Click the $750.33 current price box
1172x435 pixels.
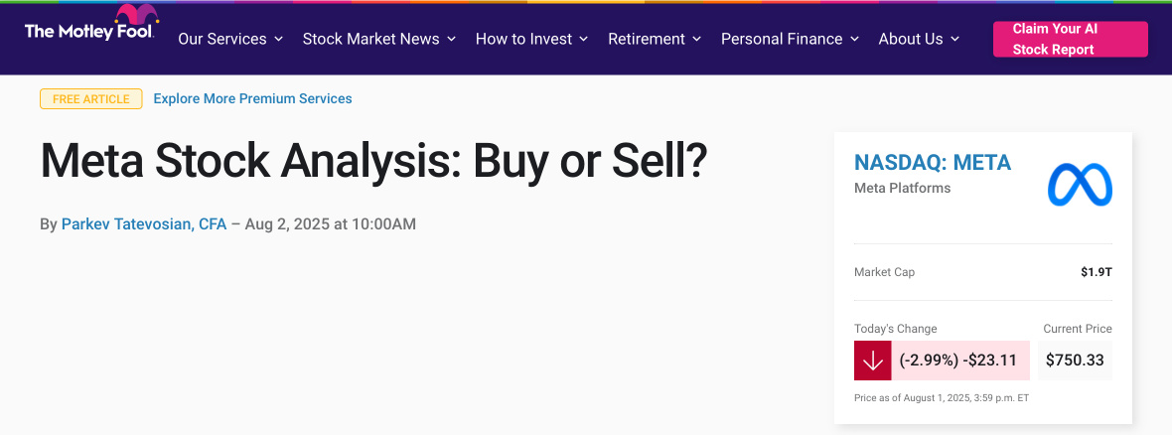tap(1075, 361)
